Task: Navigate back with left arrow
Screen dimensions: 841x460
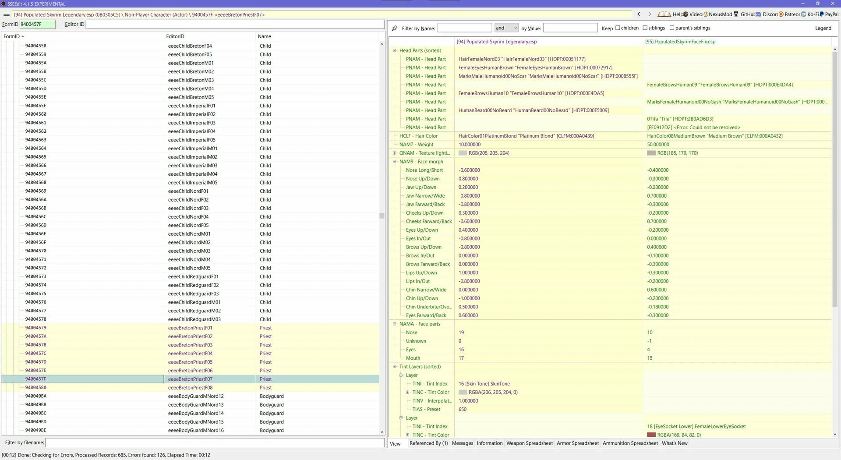Action: [x=639, y=14]
